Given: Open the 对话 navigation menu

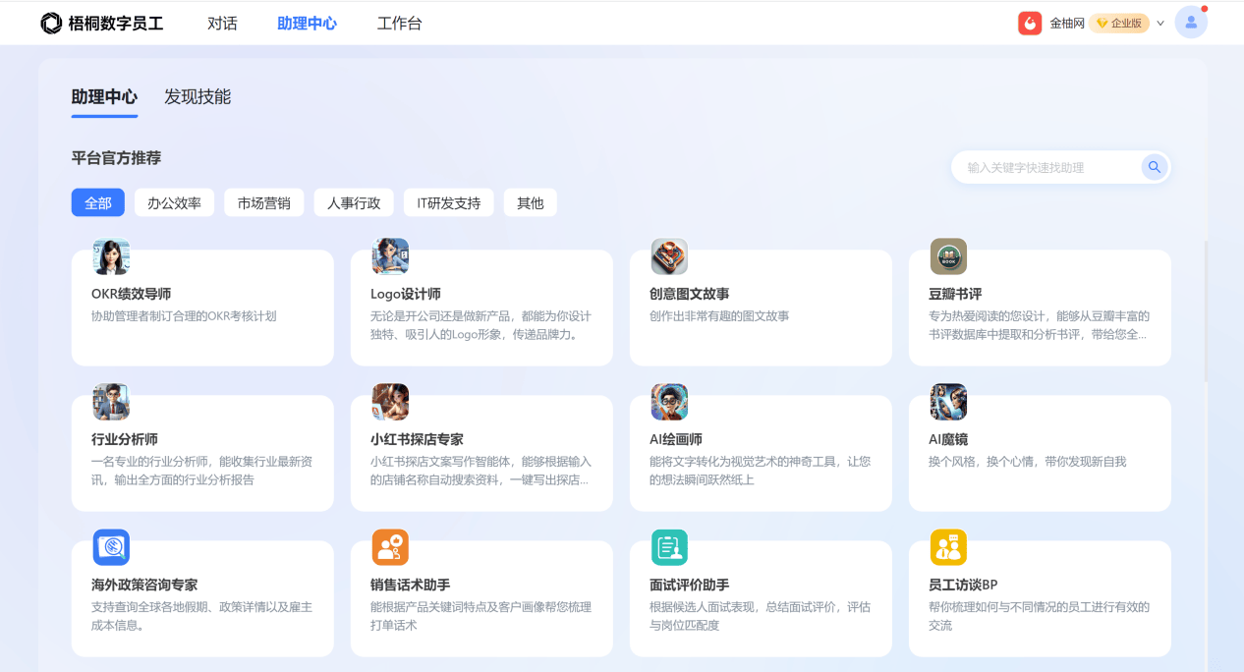Looking at the screenshot, I should pos(222,24).
